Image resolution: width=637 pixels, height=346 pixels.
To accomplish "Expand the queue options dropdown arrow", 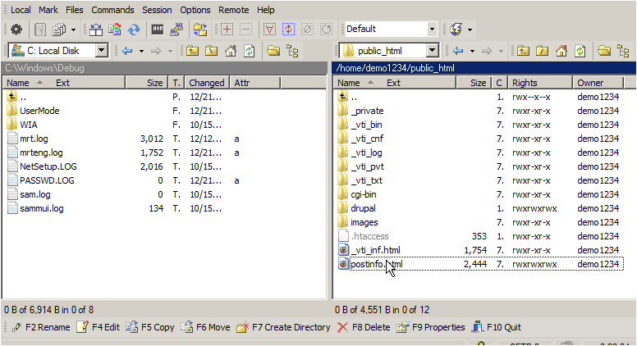I will (73, 30).
